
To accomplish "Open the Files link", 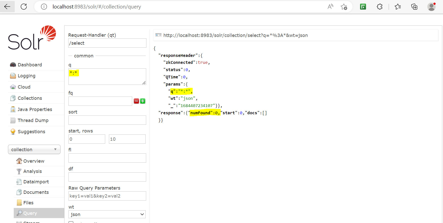I will point(28,203).
